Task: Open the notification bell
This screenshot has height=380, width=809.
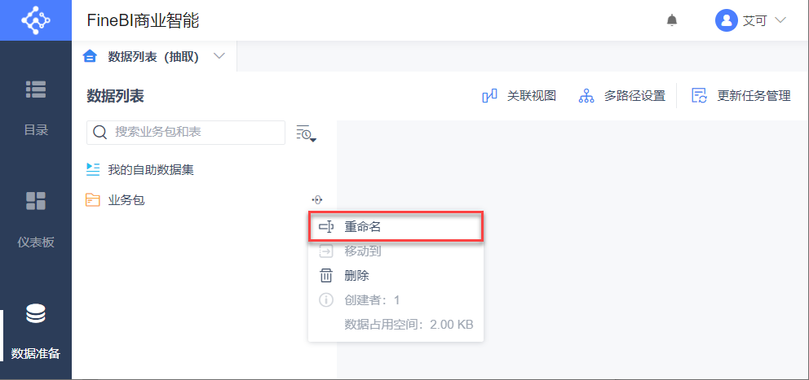Action: 672,20
